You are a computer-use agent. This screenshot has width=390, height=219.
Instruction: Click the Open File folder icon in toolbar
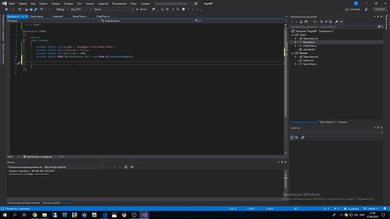[26, 9]
